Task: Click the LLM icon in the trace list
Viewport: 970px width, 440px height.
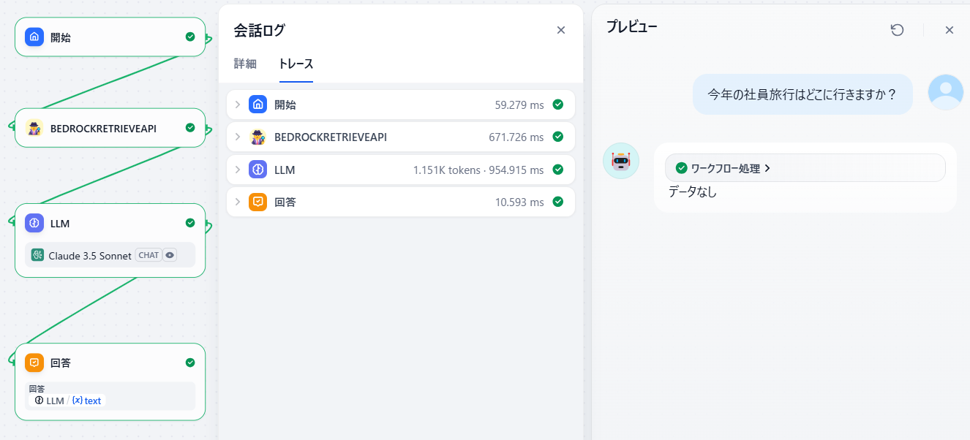Action: (x=257, y=170)
